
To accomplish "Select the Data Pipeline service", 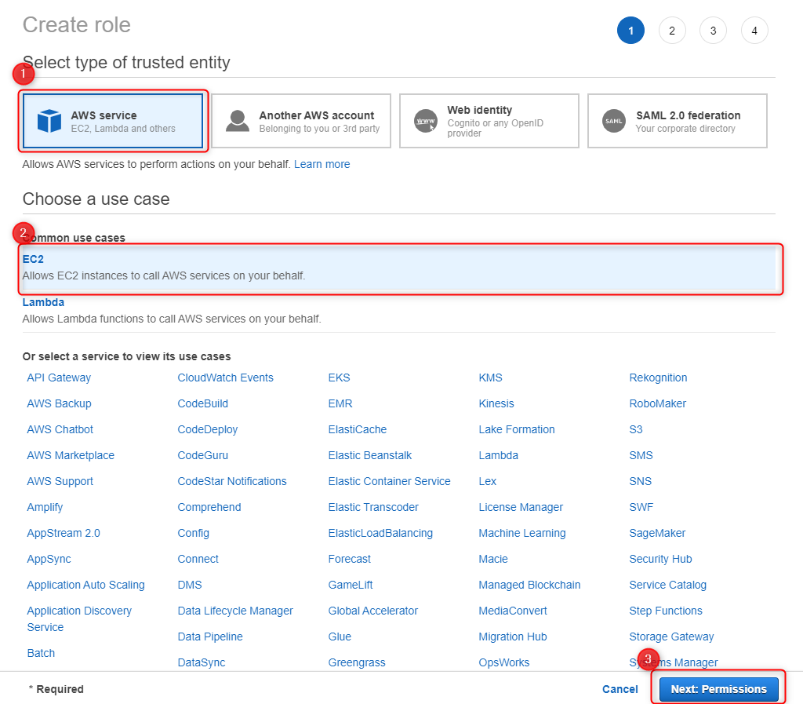I will (x=210, y=637).
